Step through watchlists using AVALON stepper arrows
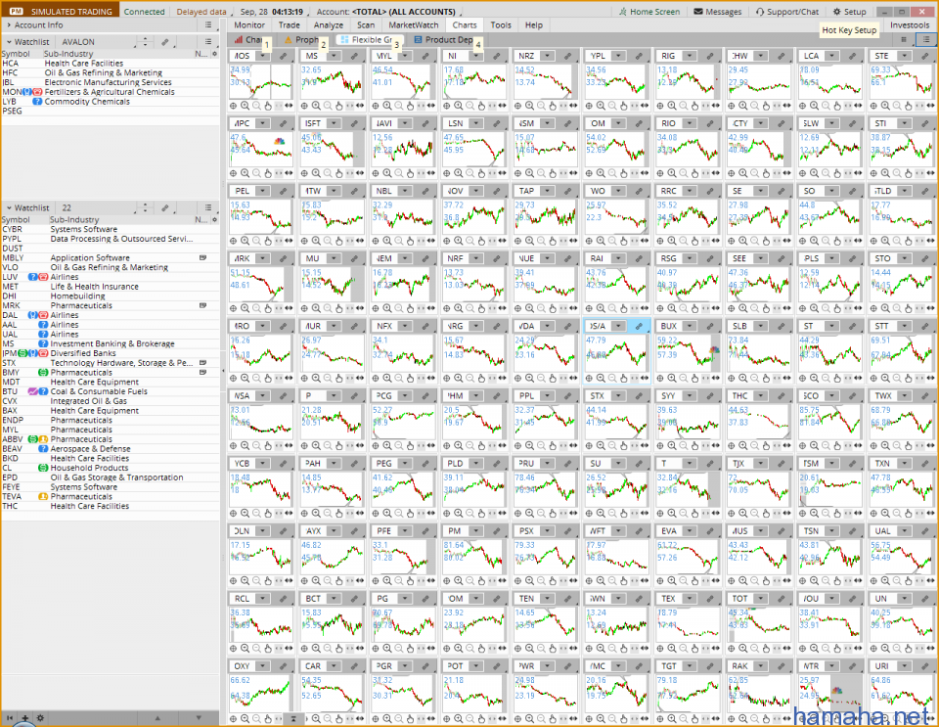 pos(145,42)
